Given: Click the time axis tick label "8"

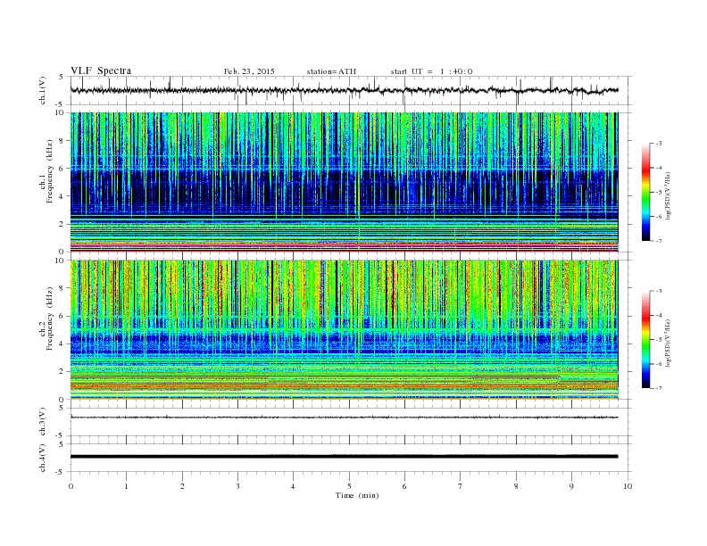Looking at the screenshot, I should tap(516, 486).
